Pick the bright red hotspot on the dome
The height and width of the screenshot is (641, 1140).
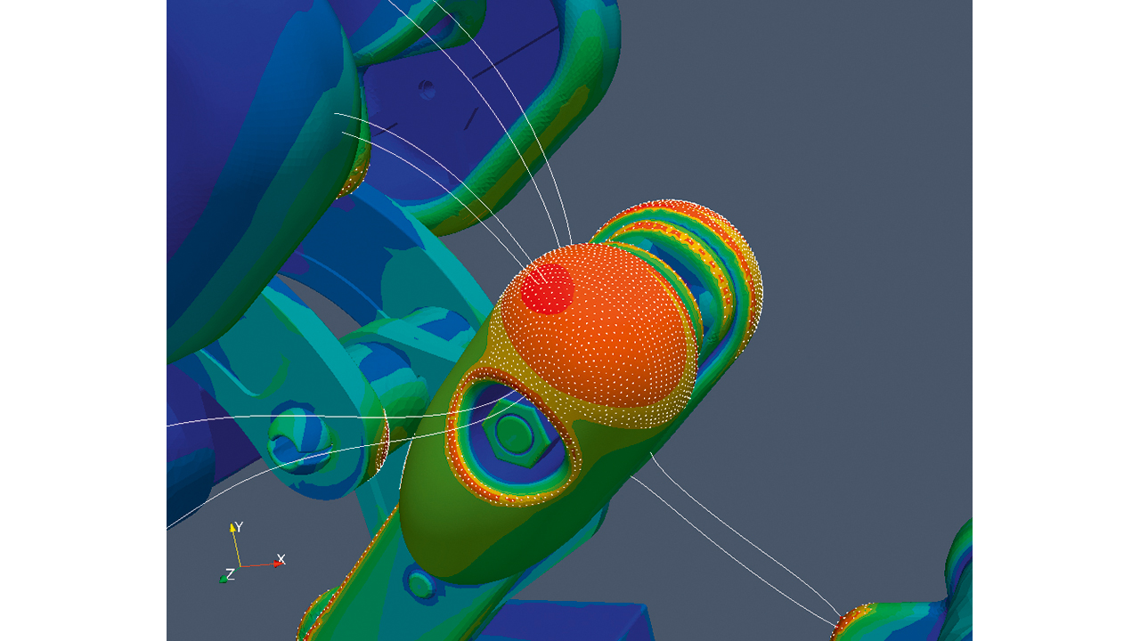(x=547, y=288)
